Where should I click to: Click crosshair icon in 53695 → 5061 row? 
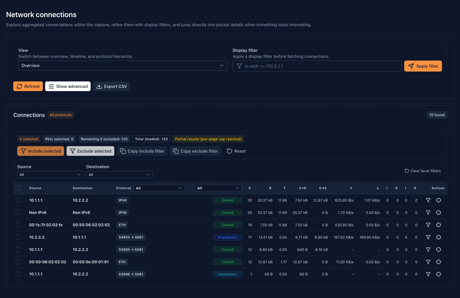438,250
